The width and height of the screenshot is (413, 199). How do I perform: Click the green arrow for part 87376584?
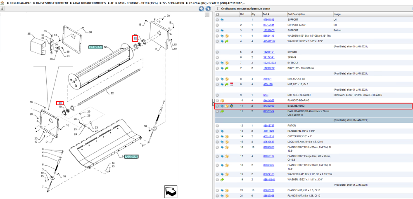[x=222, y=112]
